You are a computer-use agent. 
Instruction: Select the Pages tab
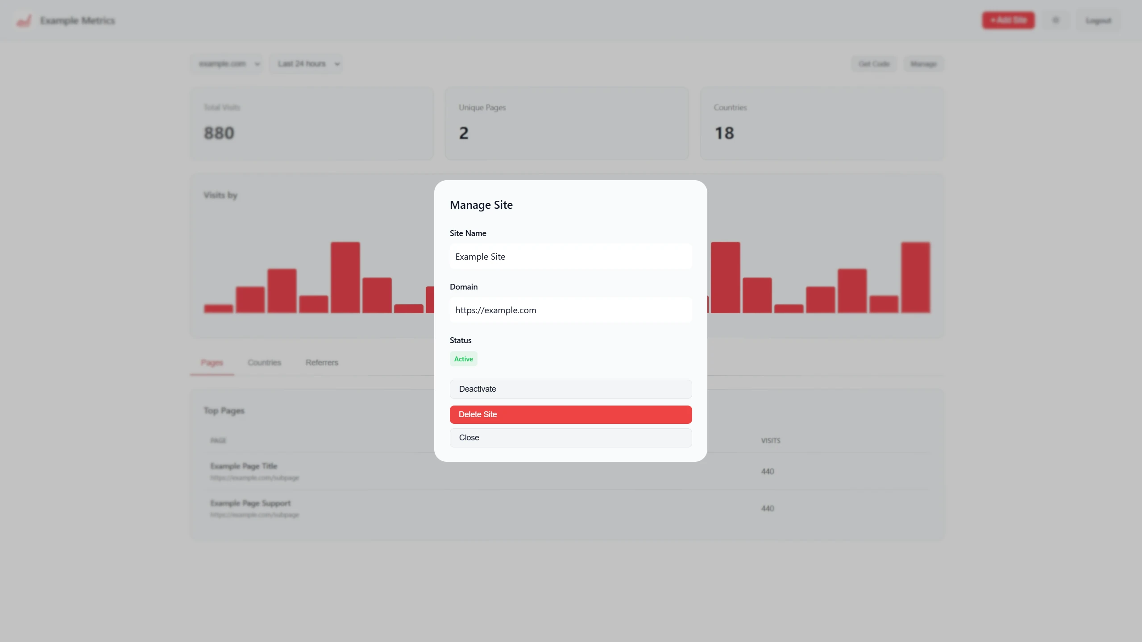point(212,363)
